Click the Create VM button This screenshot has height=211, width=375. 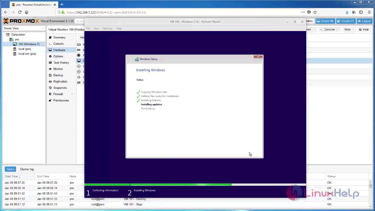point(325,21)
